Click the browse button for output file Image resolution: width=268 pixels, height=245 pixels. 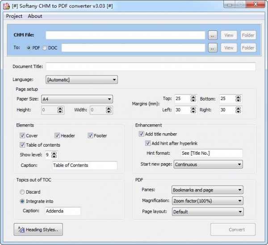(x=213, y=48)
